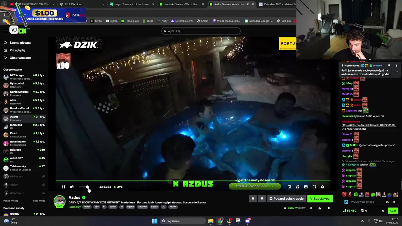
Task: Send message with Czat button
Action: coord(393,211)
